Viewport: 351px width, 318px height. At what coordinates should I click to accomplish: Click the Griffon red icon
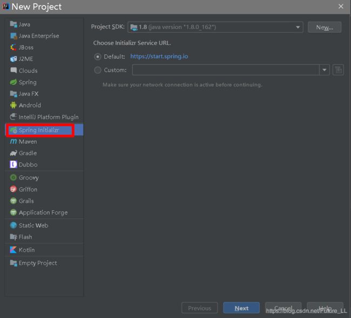pyautogui.click(x=13, y=189)
